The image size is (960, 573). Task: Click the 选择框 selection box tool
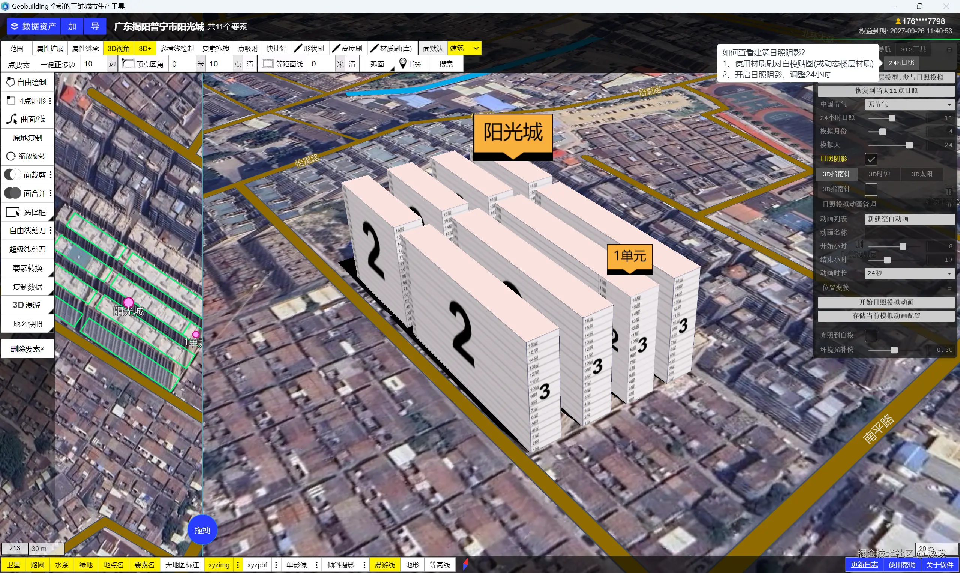click(x=27, y=212)
